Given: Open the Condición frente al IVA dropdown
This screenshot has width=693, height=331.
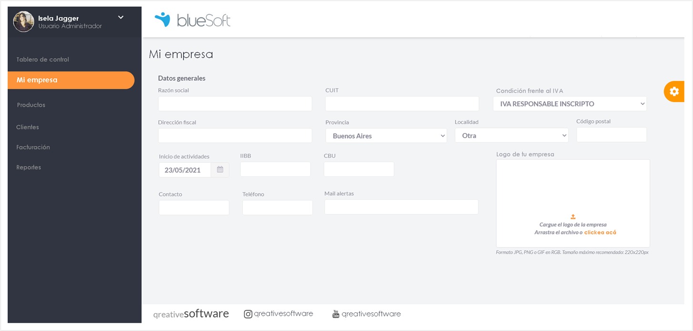Looking at the screenshot, I should (570, 104).
